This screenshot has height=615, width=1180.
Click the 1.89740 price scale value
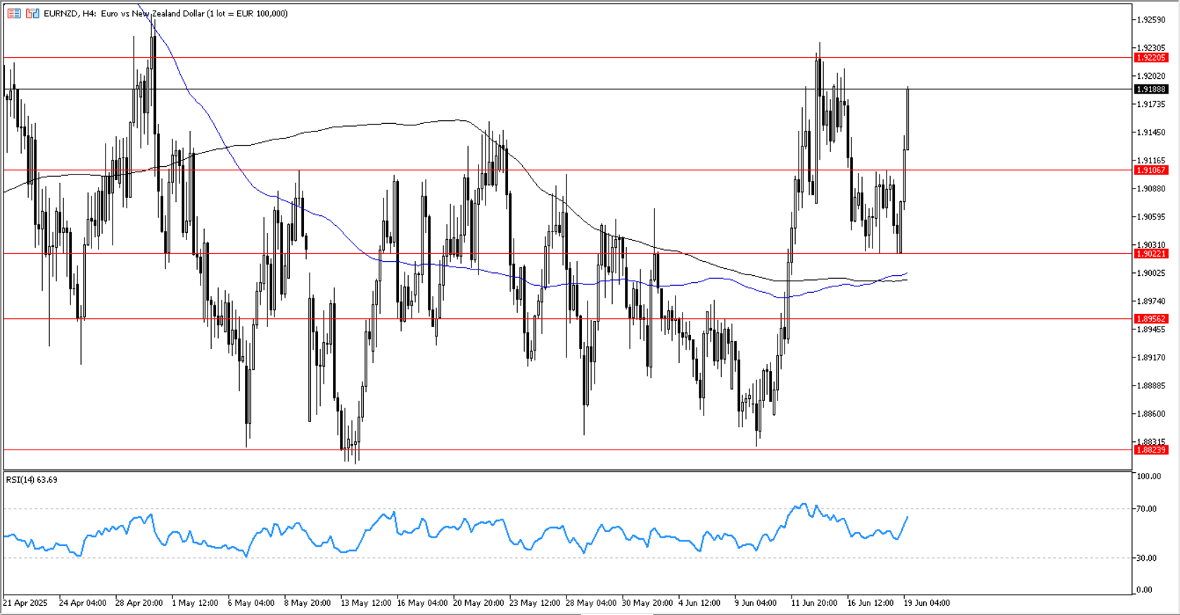[1151, 301]
